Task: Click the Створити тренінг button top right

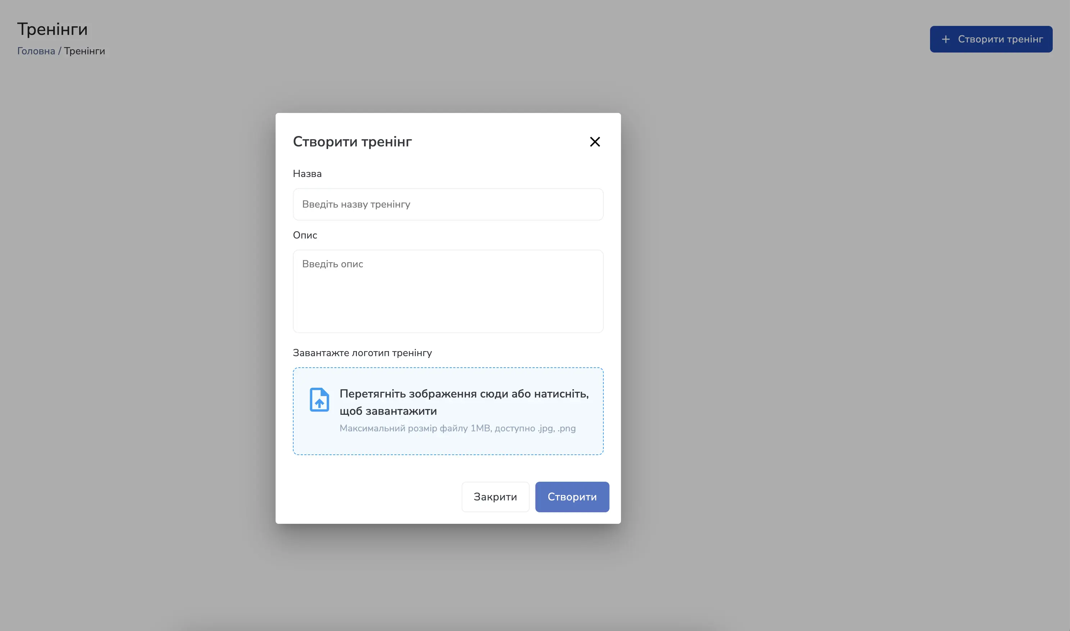Action: tap(991, 39)
